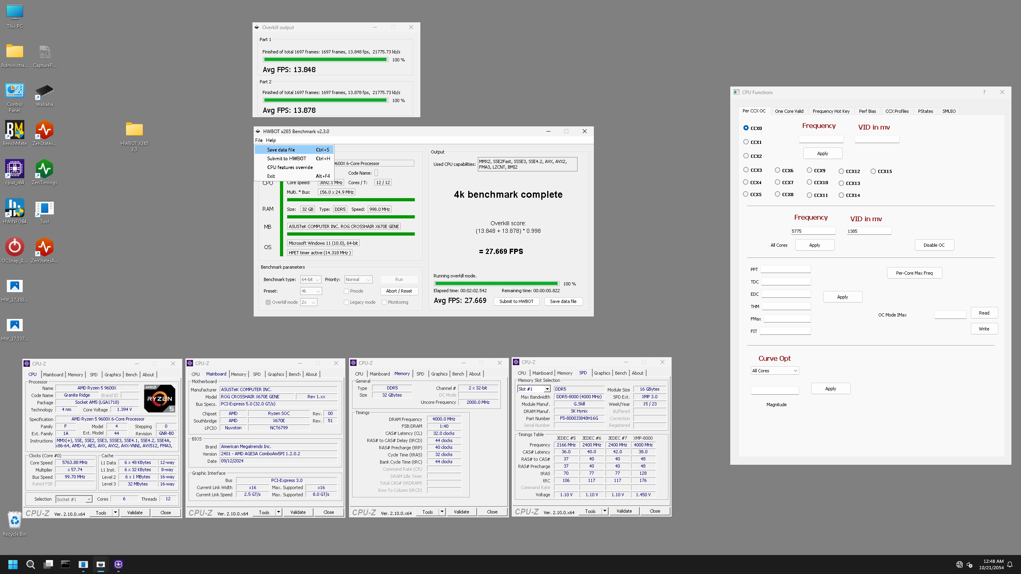Switch to the PStates tab
The image size is (1021, 574).
pos(925,111)
